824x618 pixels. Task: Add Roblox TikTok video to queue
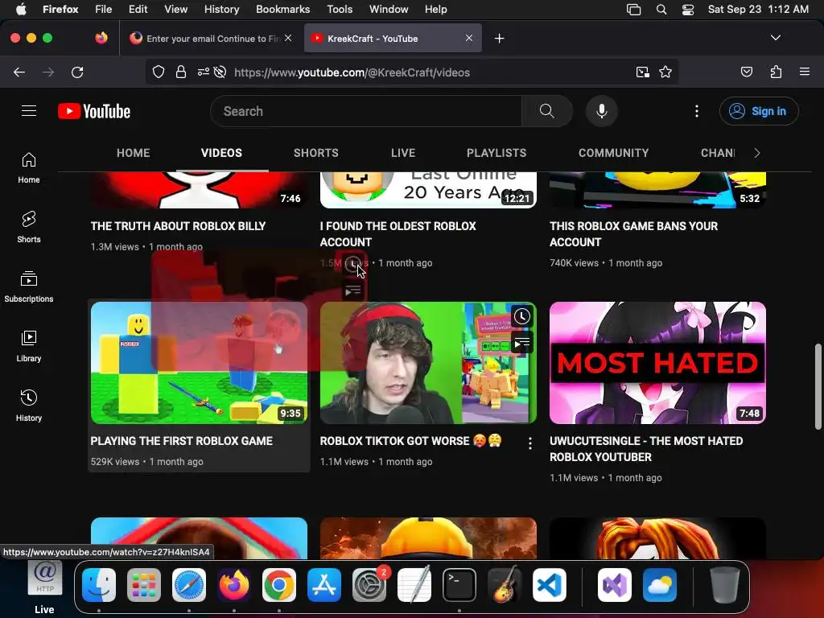click(521, 344)
